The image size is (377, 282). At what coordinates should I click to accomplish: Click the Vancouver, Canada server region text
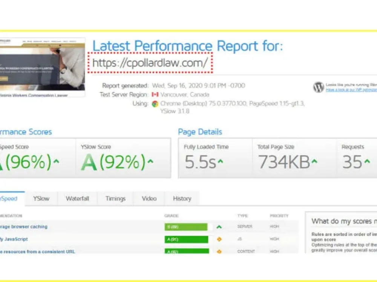point(185,94)
